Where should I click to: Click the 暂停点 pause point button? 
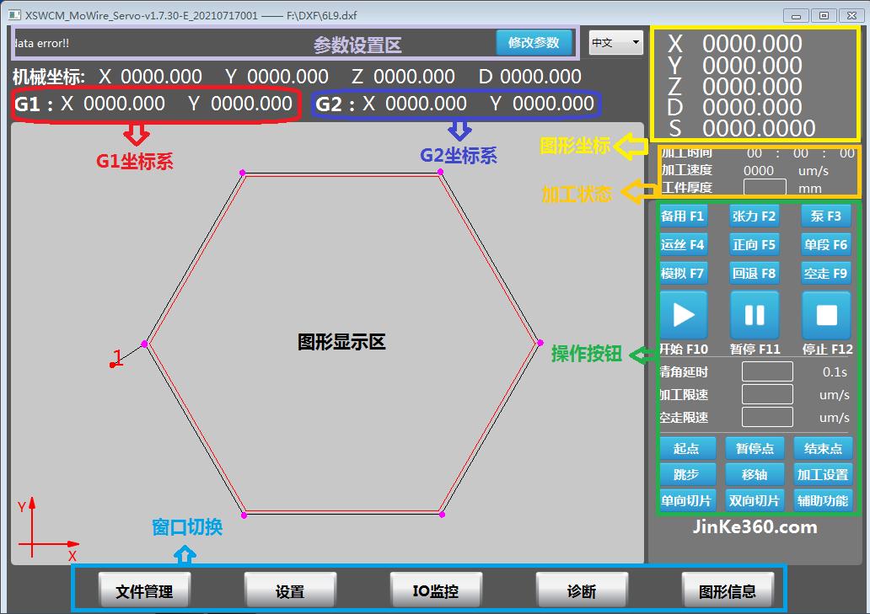[755, 448]
